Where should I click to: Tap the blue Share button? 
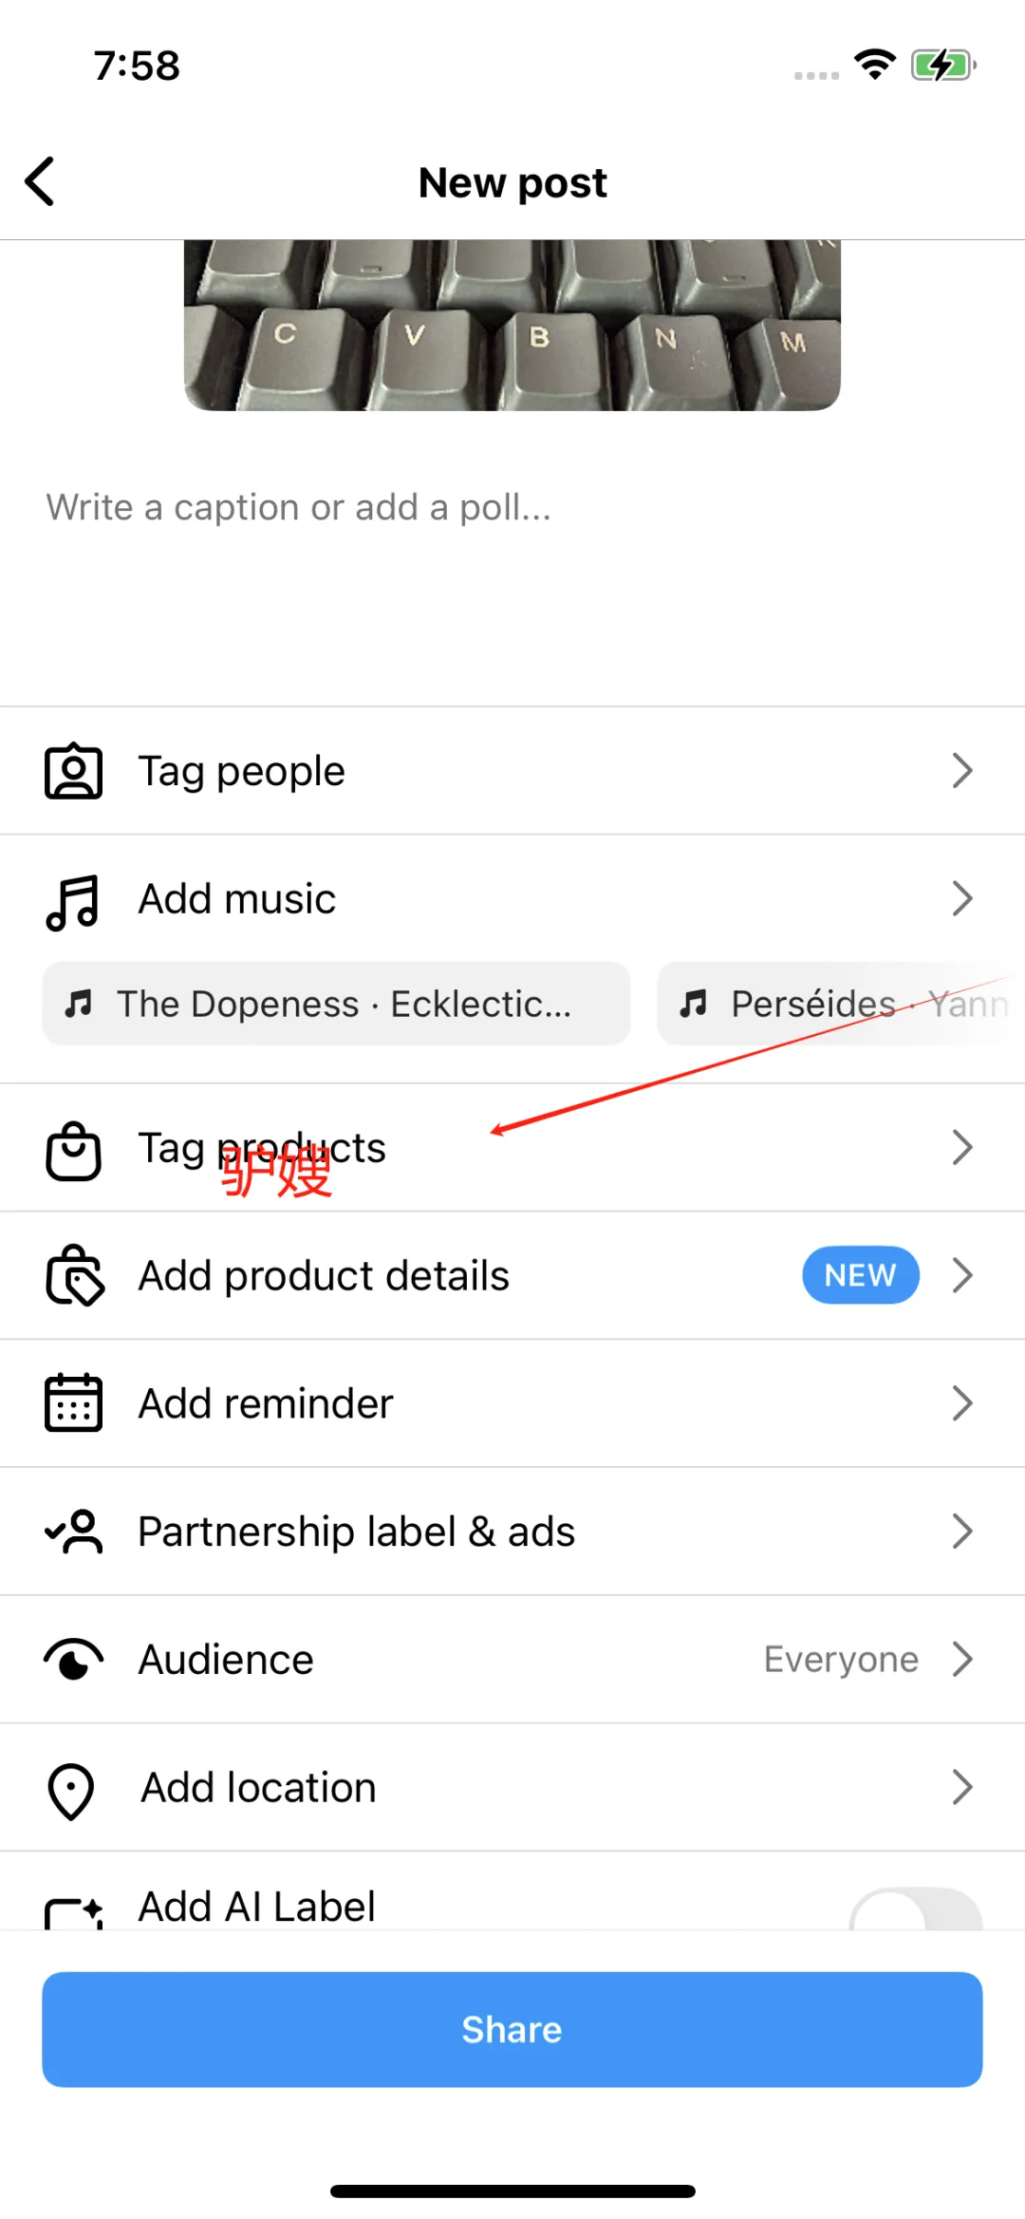tap(512, 2029)
